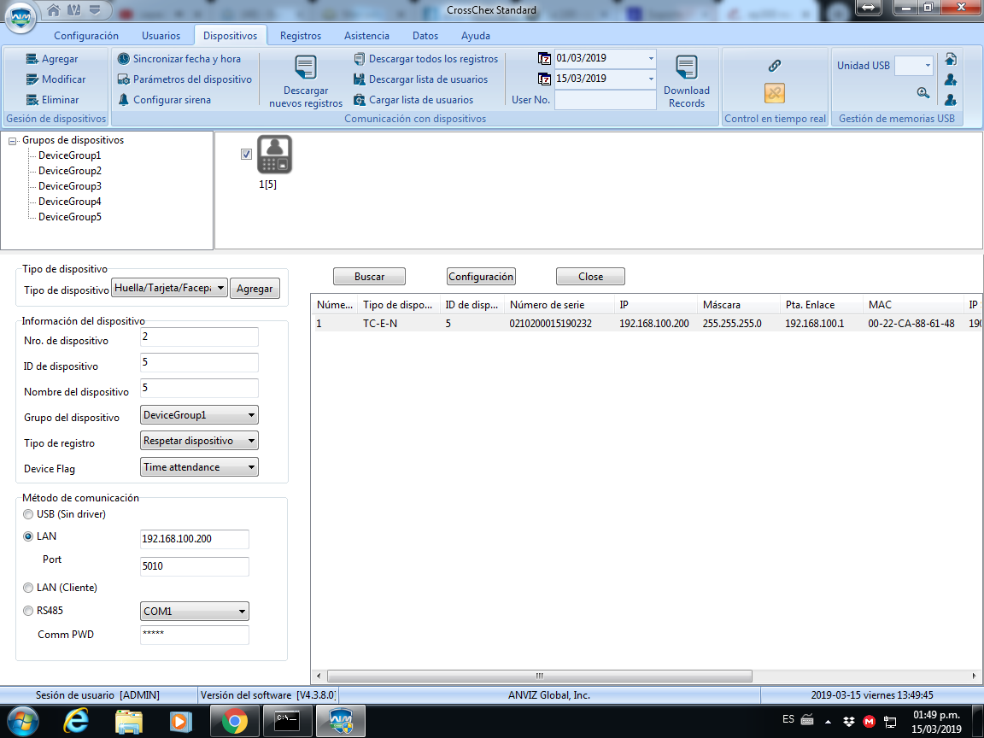Screen dimensions: 984x738
Task: Select the RS485 radio button
Action: pos(28,611)
